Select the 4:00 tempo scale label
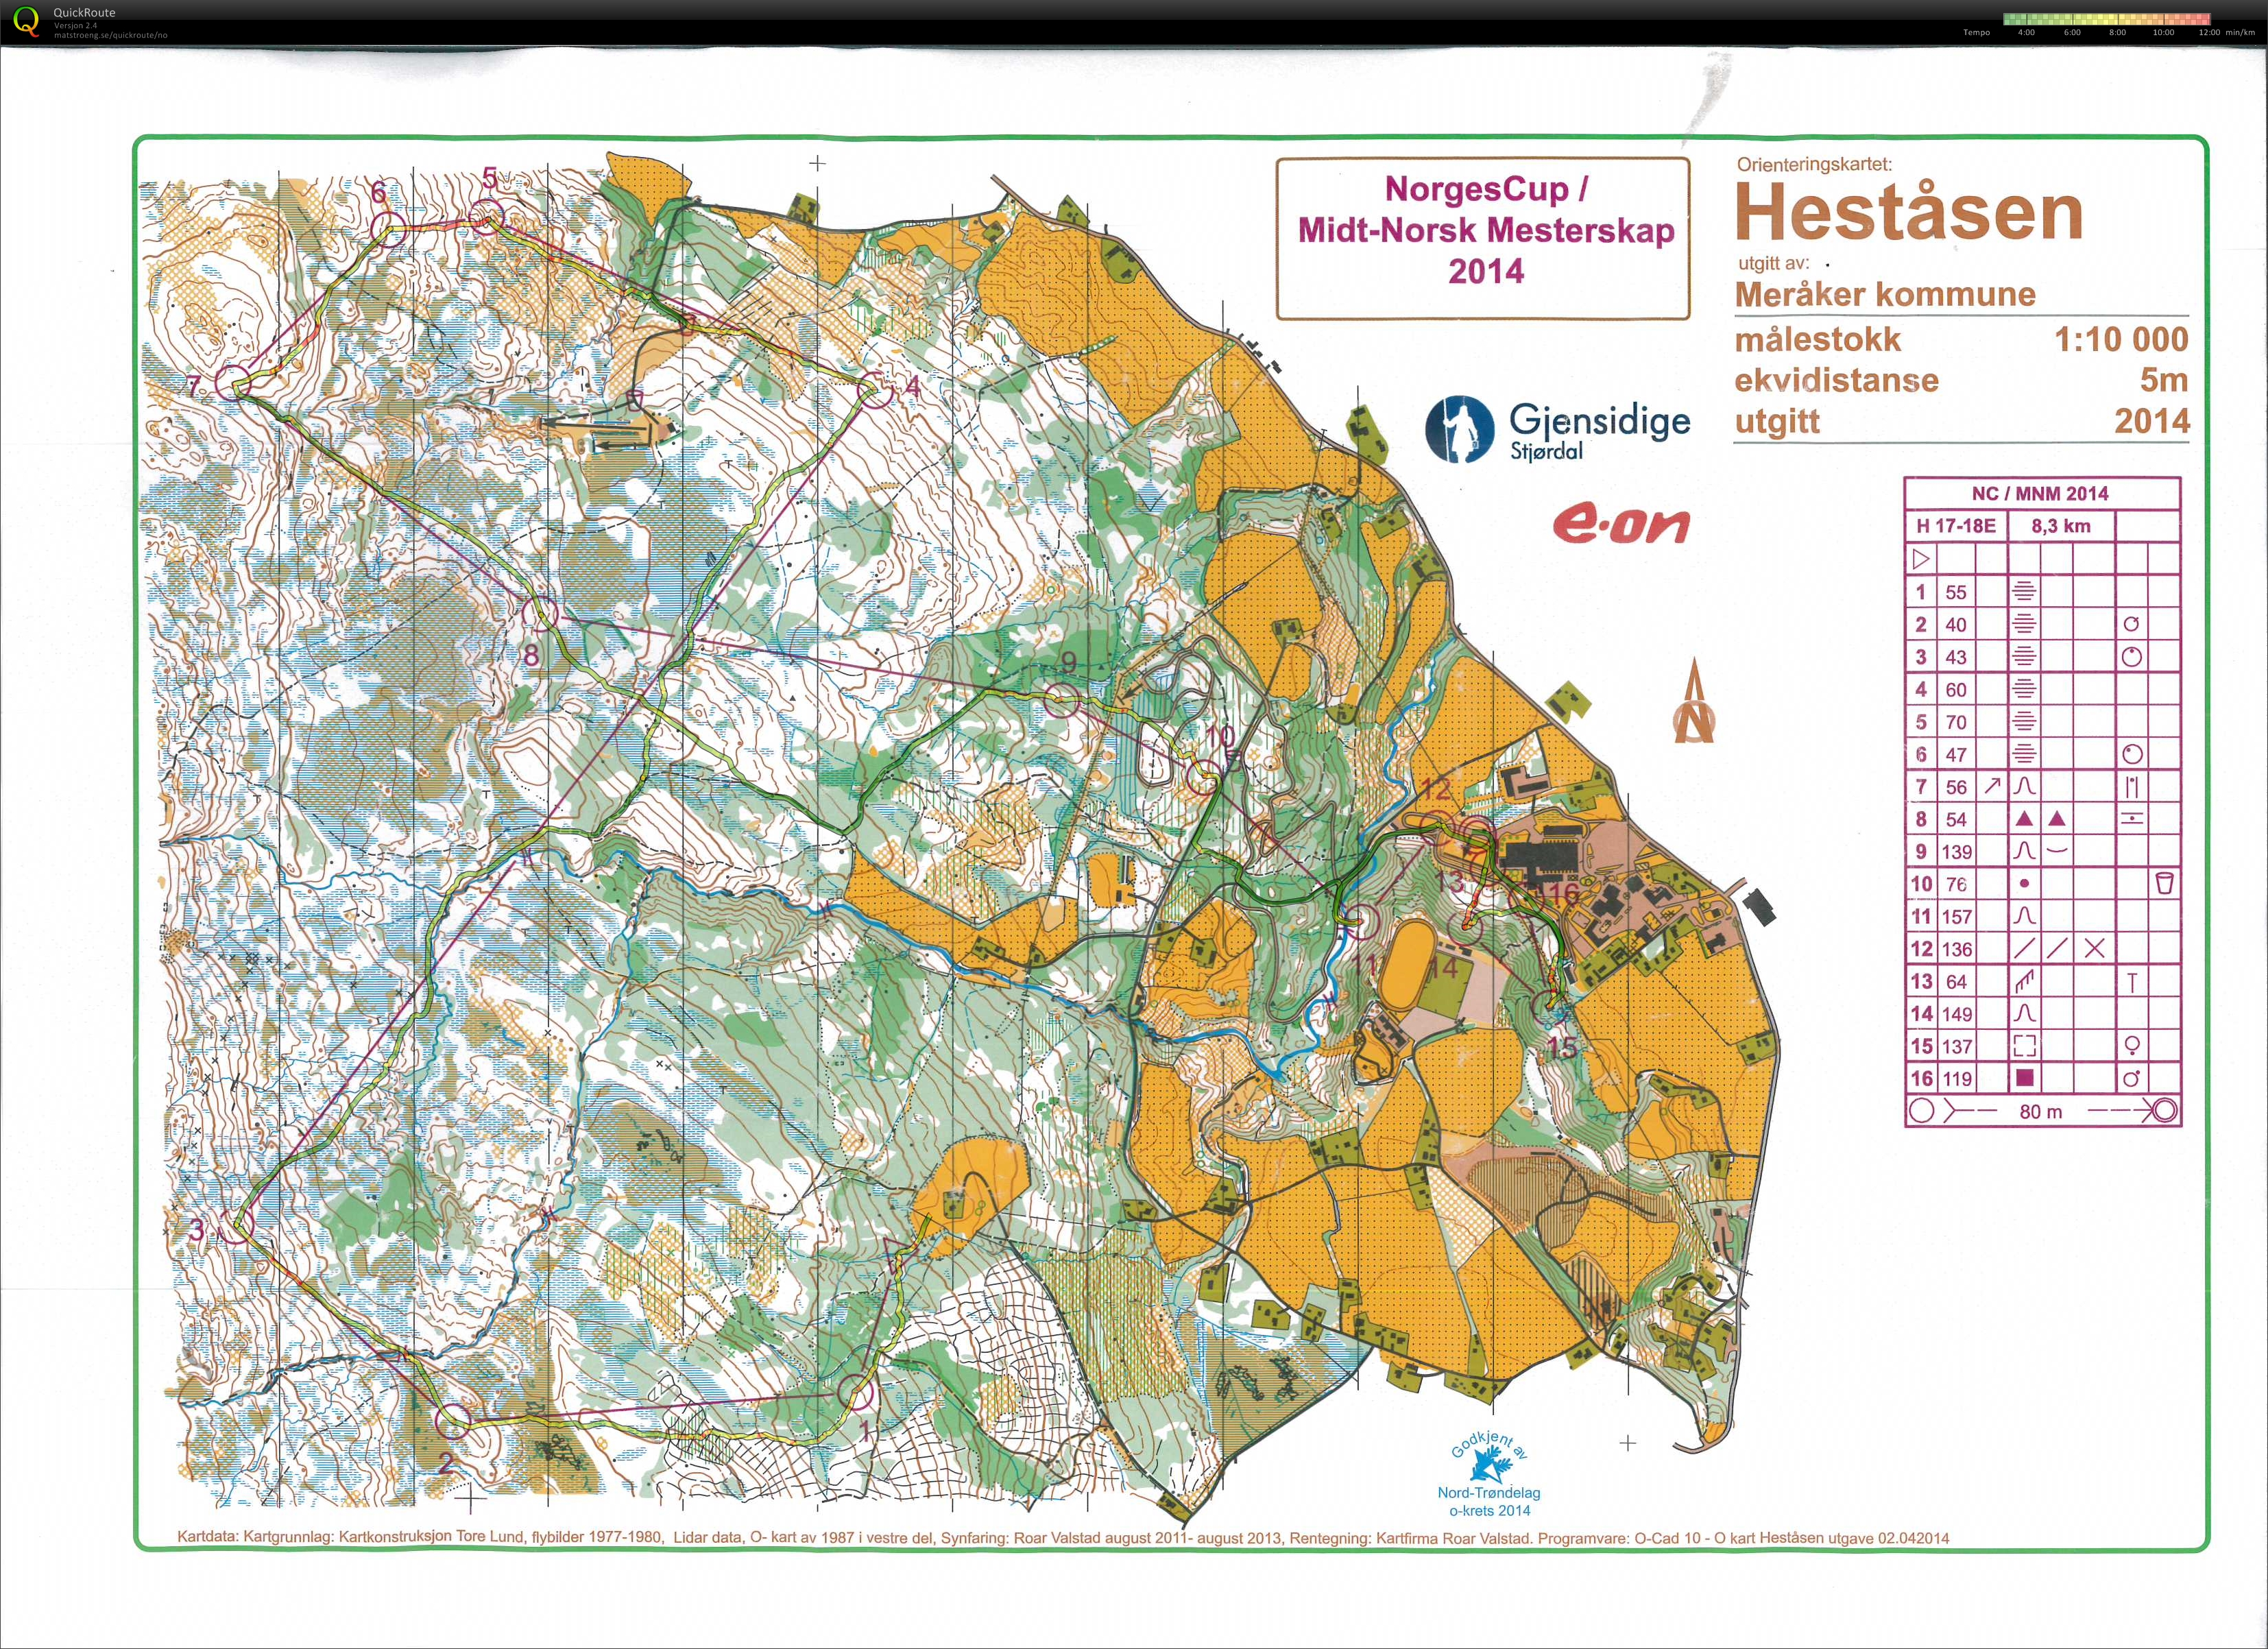 coord(2026,33)
